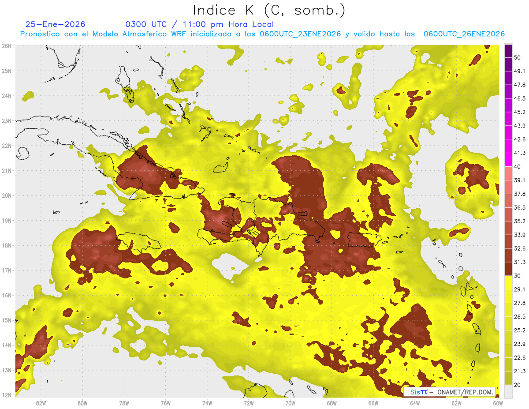Click the '62W' longitude label
Image resolution: width=529 pixels, height=409 pixels.
(x=456, y=403)
